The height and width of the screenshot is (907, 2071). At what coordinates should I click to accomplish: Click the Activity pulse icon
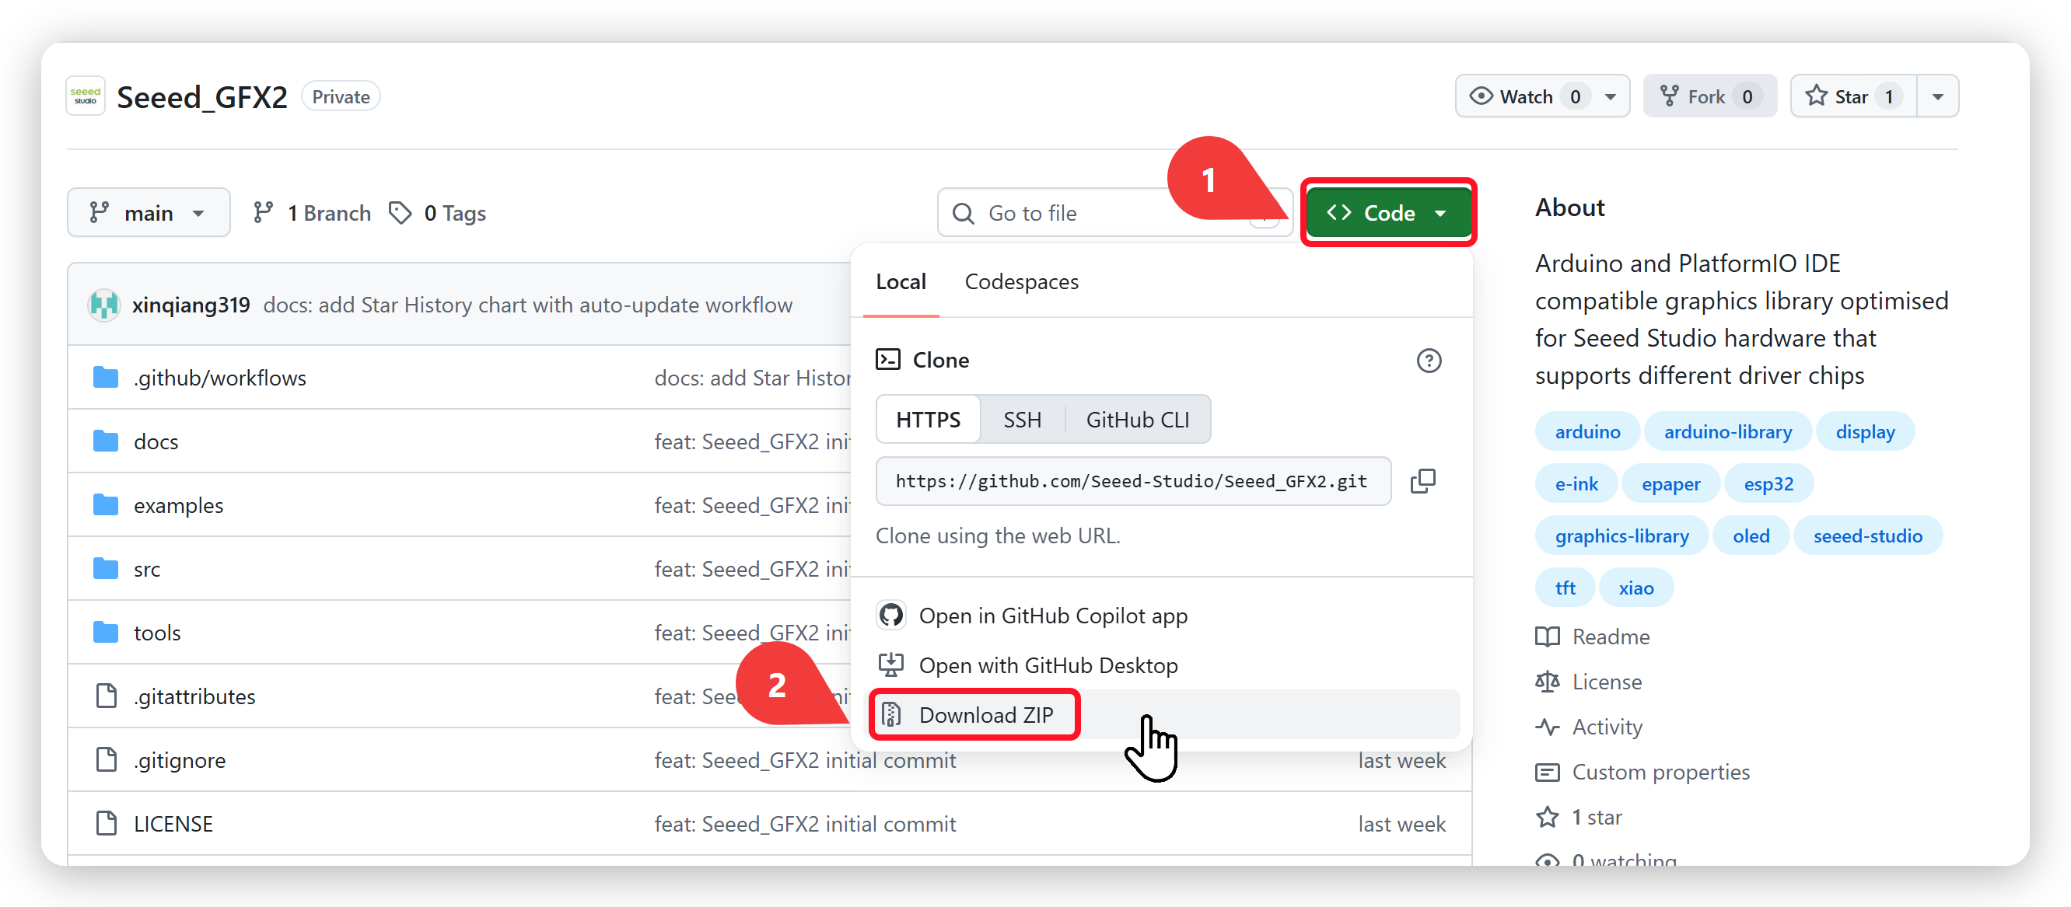[1547, 727]
